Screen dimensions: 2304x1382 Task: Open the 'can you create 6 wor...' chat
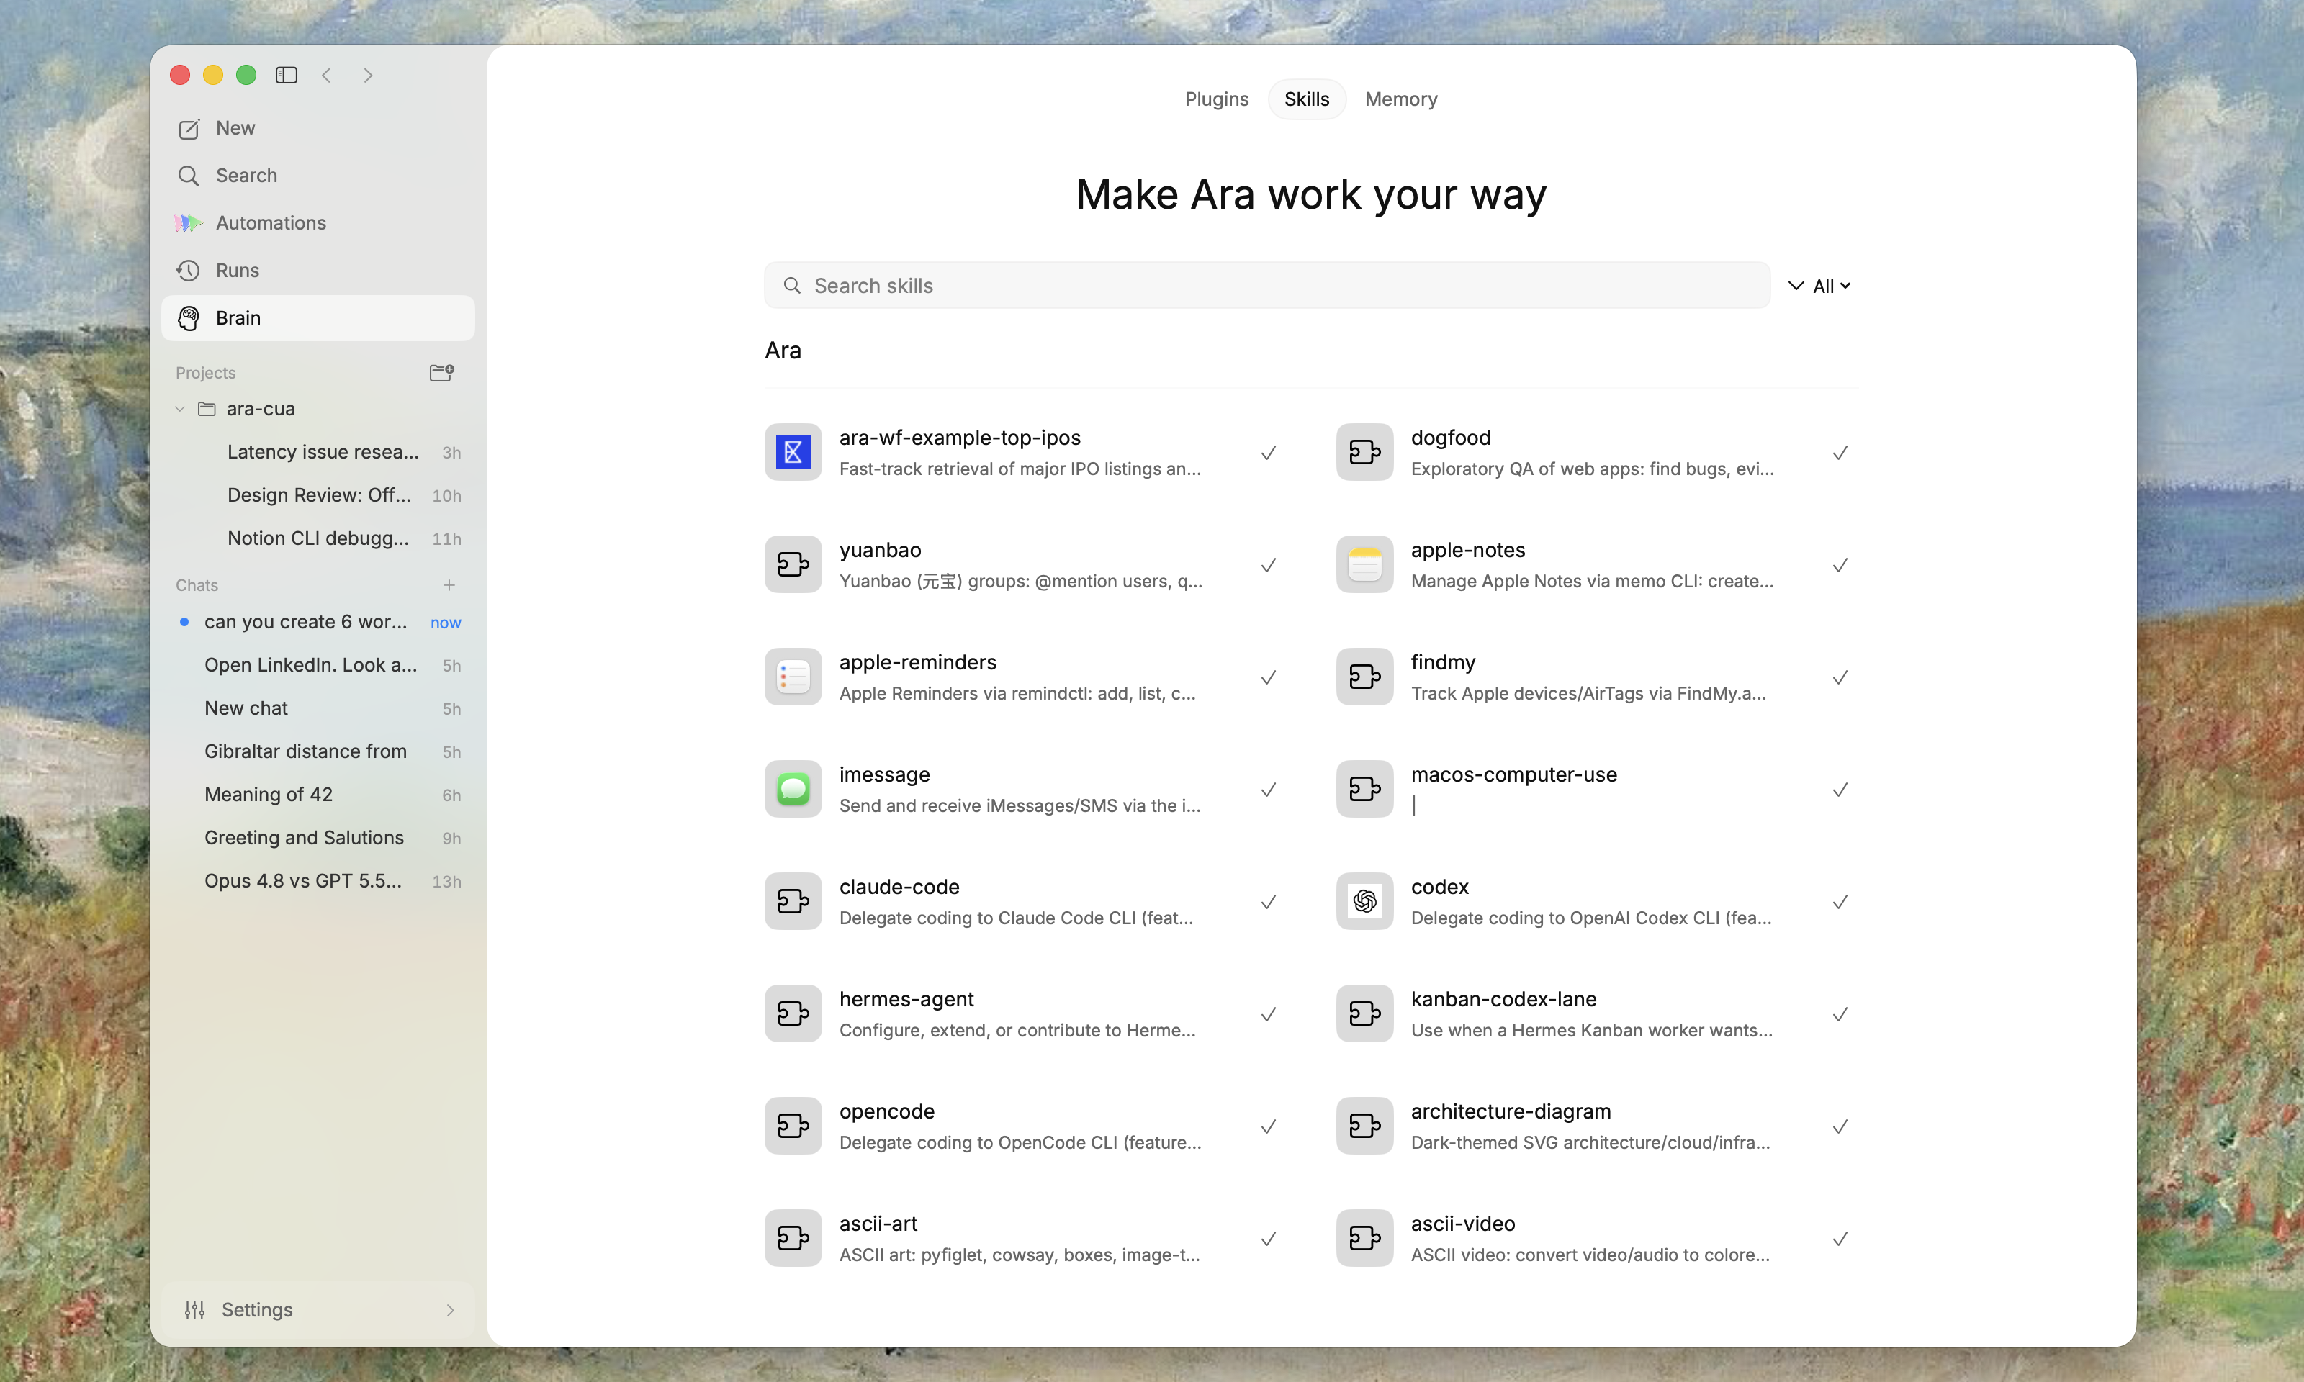tap(318, 622)
